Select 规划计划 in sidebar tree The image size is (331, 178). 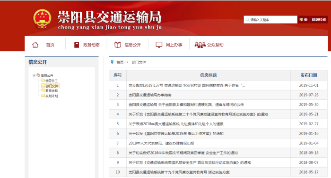point(52,96)
